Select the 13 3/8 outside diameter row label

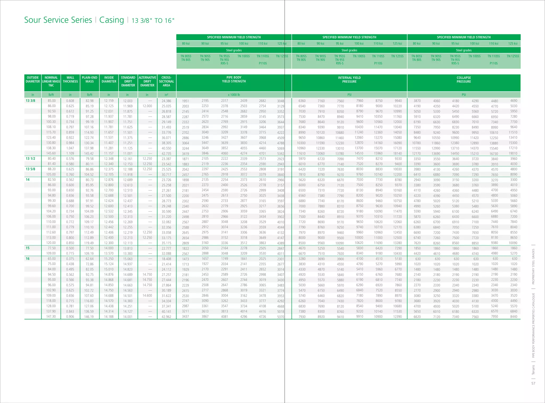pos(30,101)
